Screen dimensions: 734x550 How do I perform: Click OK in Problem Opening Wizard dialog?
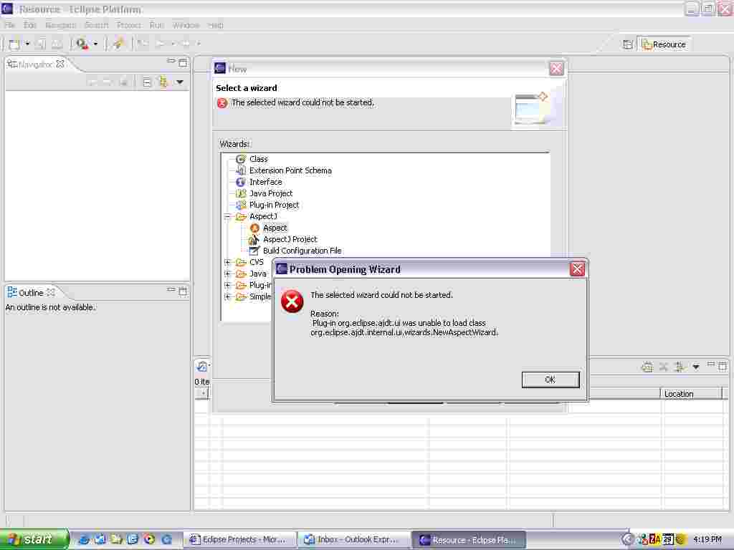550,380
